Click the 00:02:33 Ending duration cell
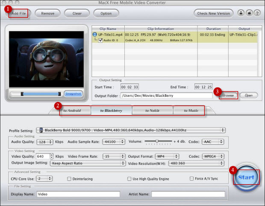Screen dimensions: 265x206 pyautogui.click(x=212, y=35)
